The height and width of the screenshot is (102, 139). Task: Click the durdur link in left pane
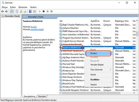(34, 27)
